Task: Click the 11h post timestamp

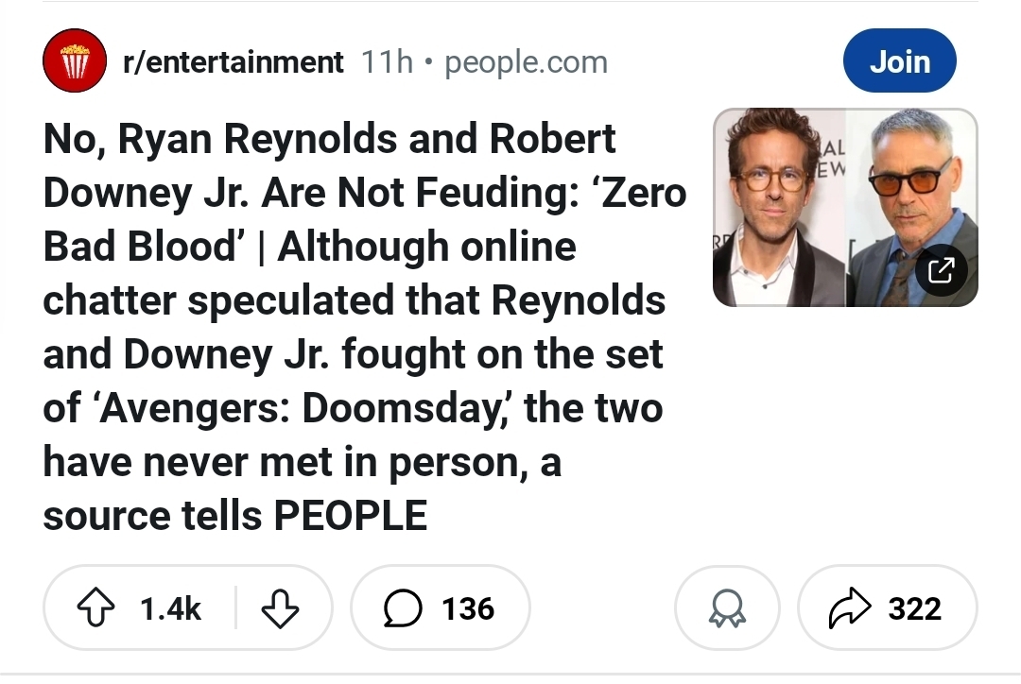Action: pos(388,62)
